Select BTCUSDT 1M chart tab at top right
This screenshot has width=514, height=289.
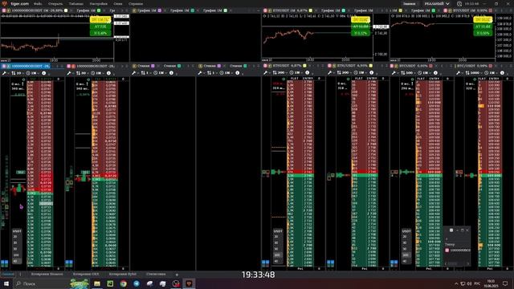(x=468, y=10)
